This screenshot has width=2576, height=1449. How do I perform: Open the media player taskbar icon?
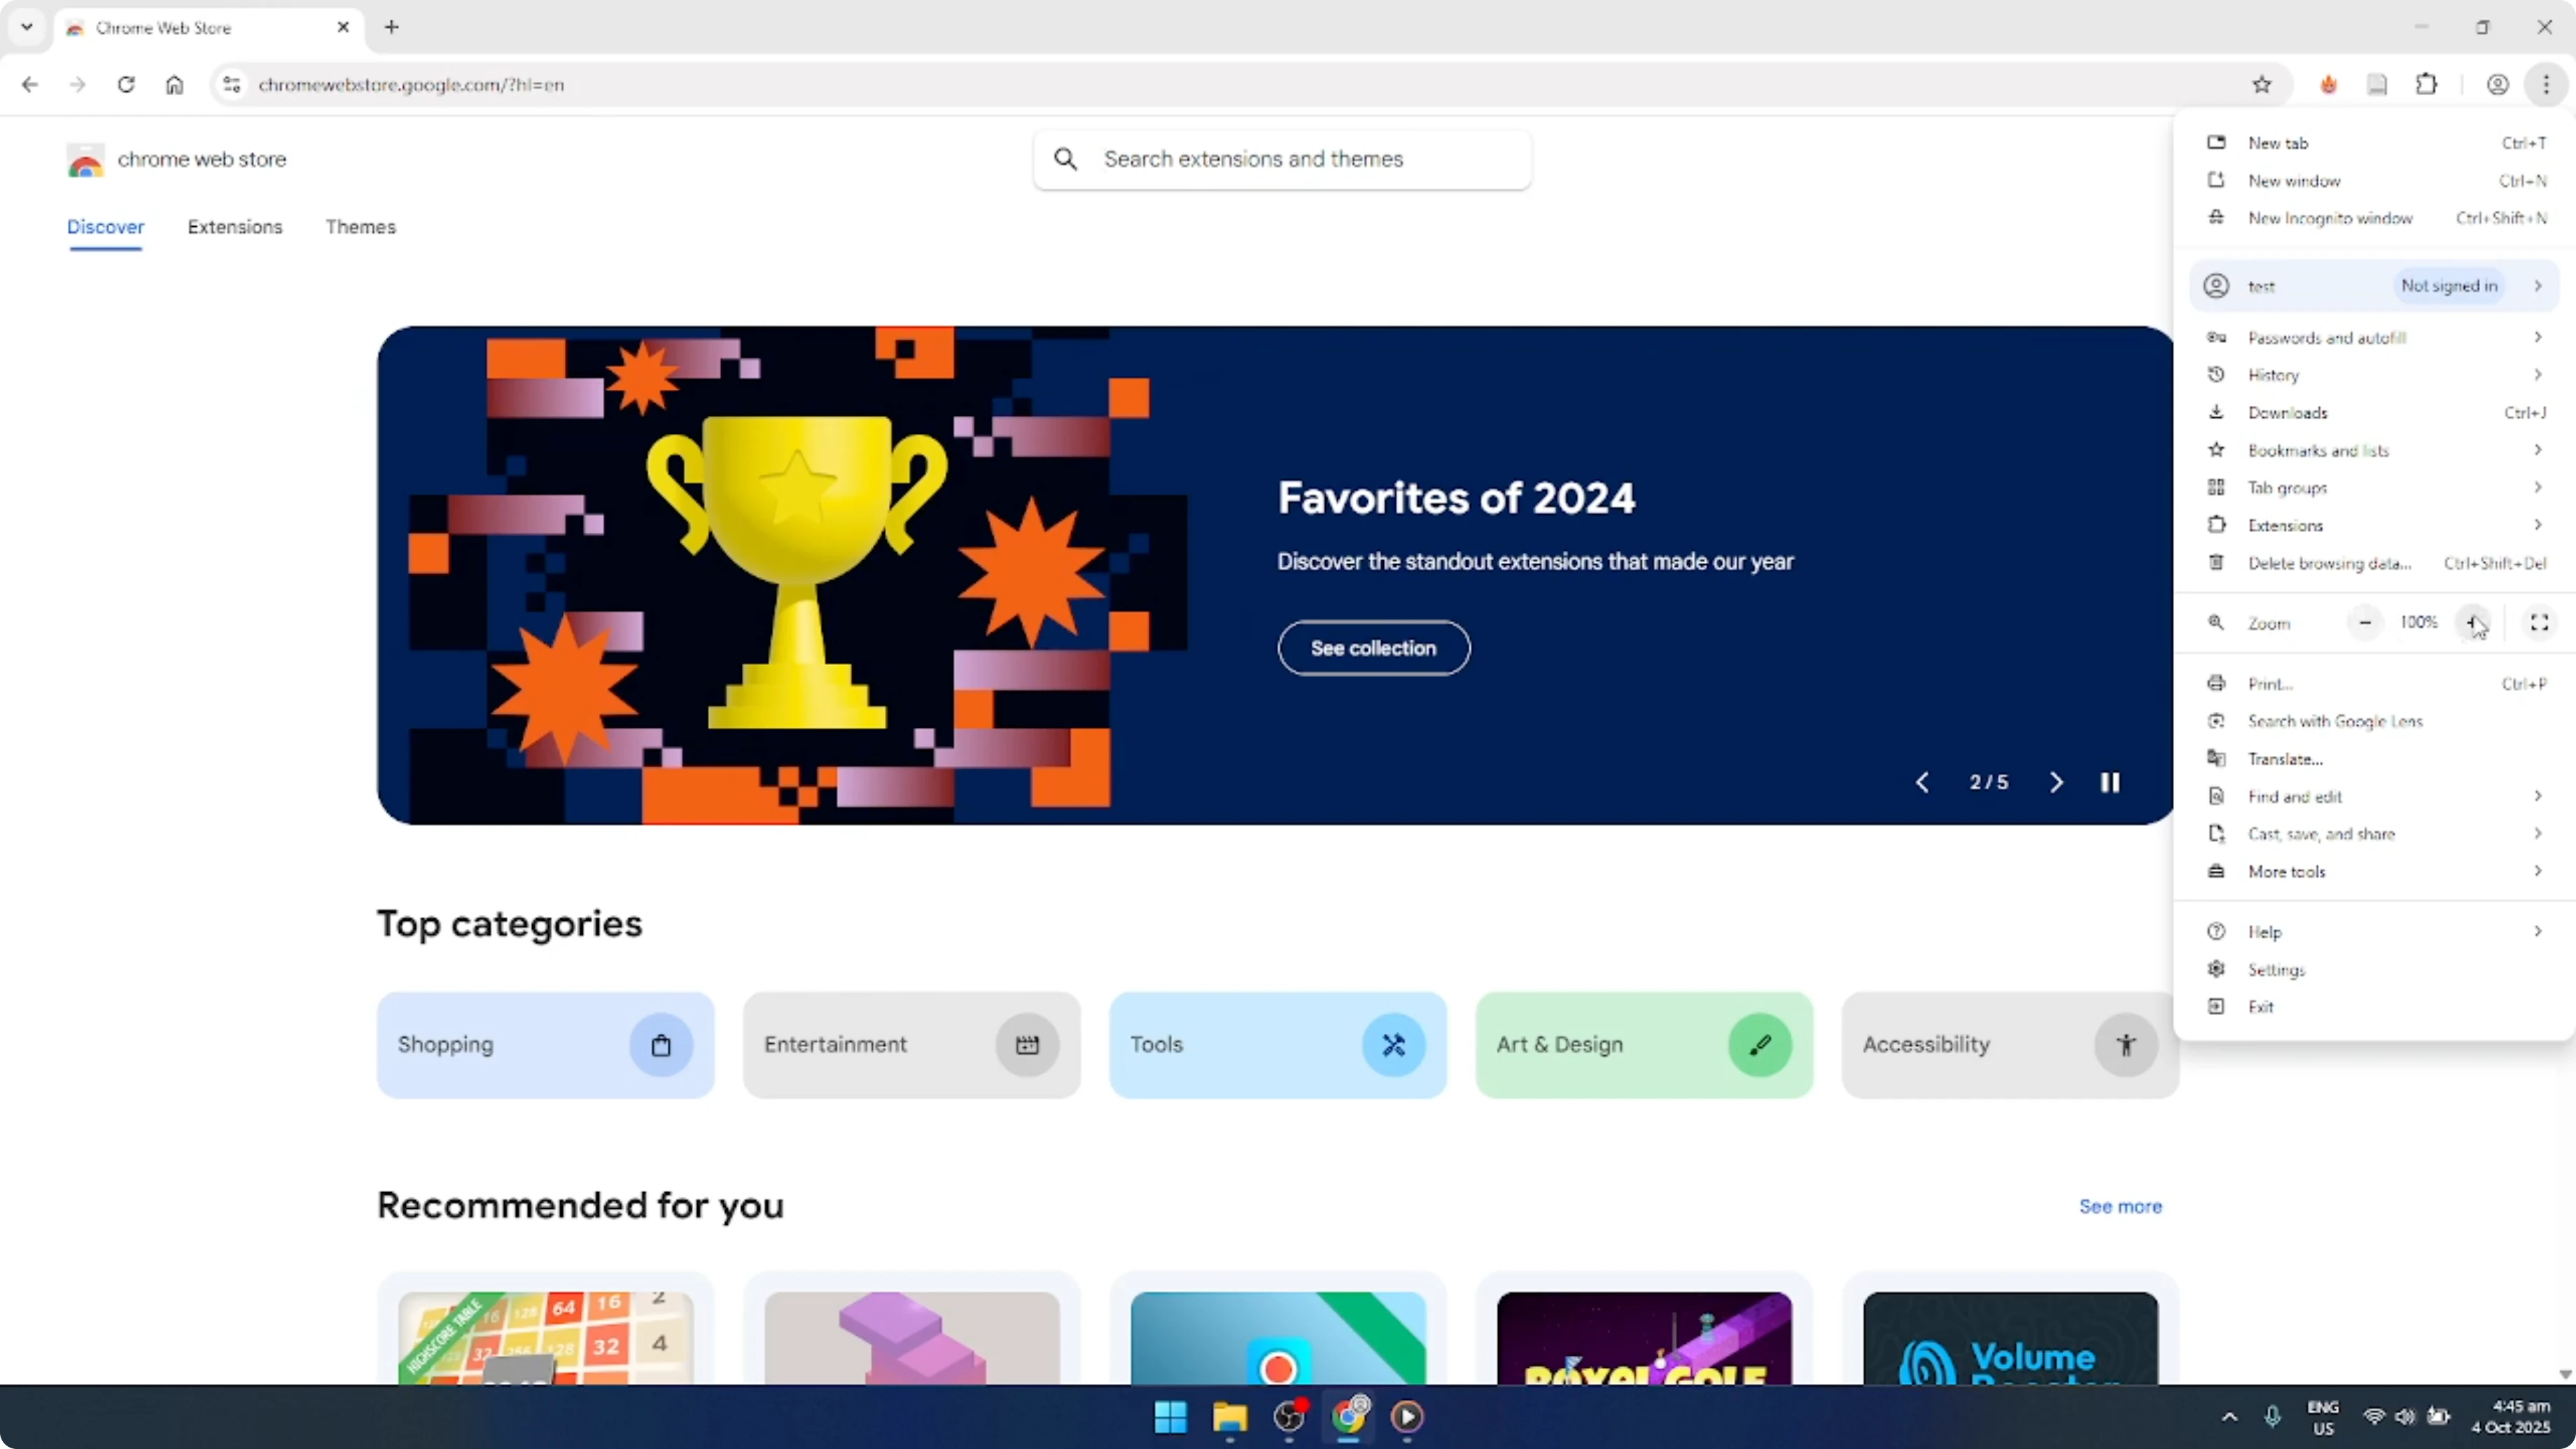pos(1407,1417)
